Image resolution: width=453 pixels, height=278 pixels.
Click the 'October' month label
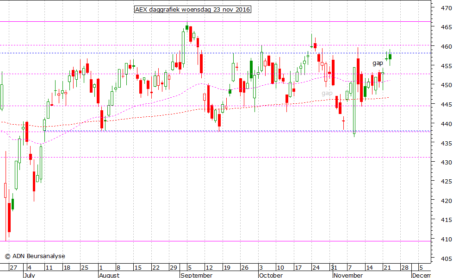[271, 275]
